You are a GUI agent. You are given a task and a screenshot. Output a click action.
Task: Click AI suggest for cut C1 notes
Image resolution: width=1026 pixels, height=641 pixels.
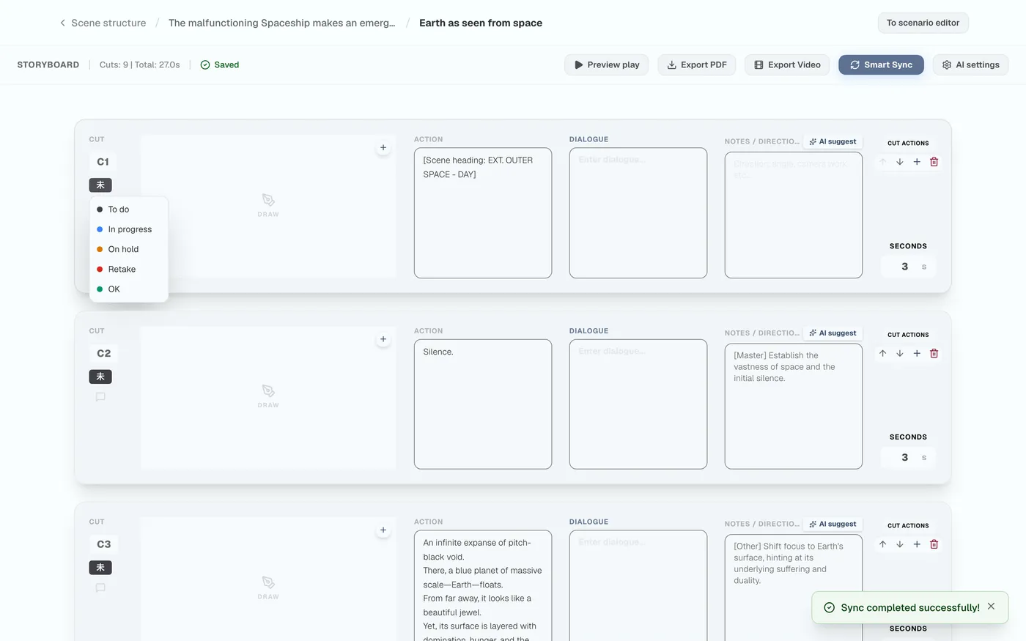click(x=833, y=141)
